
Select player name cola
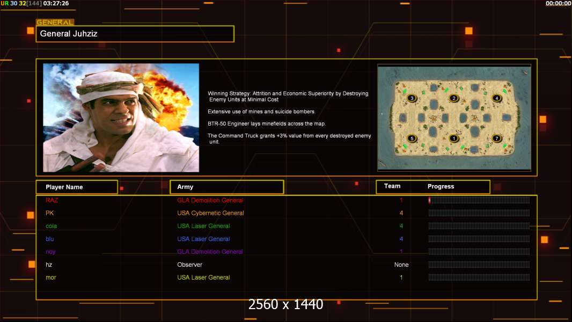pyautogui.click(x=51, y=226)
